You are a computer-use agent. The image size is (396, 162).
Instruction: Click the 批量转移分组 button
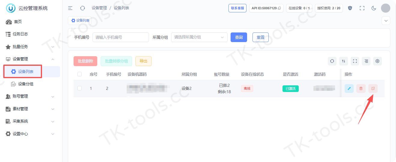(116, 61)
